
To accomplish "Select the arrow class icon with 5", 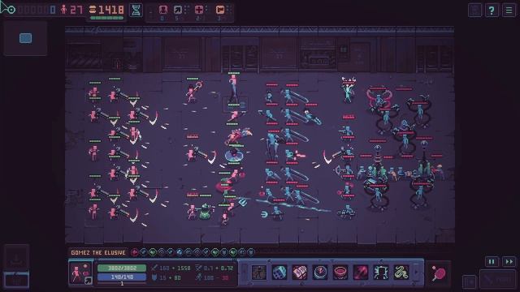I will tap(178, 10).
